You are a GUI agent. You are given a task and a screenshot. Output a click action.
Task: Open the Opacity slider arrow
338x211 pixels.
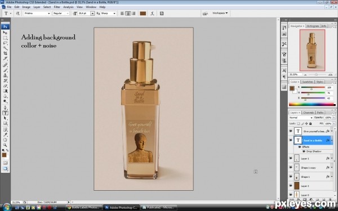(x=334, y=118)
